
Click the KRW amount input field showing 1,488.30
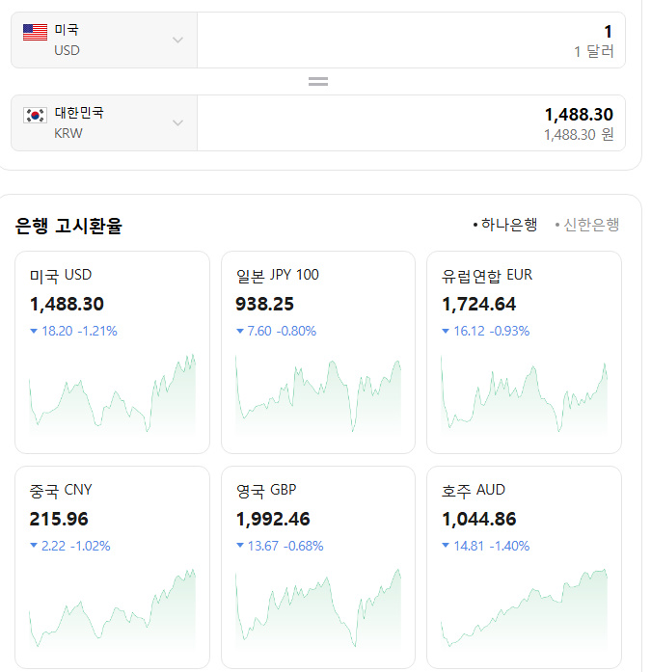pyautogui.click(x=410, y=122)
